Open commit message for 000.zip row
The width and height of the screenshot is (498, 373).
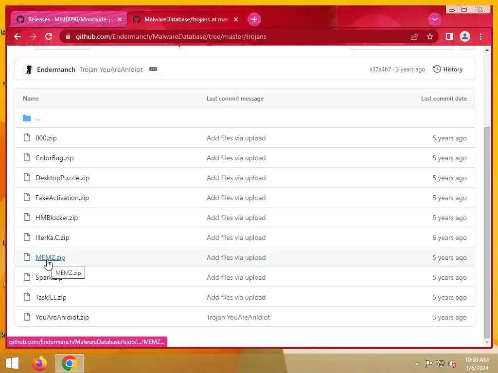point(236,138)
